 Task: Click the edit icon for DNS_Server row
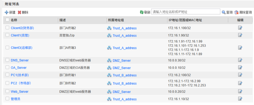[x=240, y=60]
